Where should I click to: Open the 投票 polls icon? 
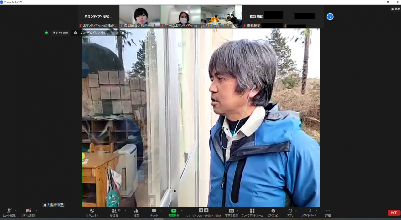(x=136, y=211)
